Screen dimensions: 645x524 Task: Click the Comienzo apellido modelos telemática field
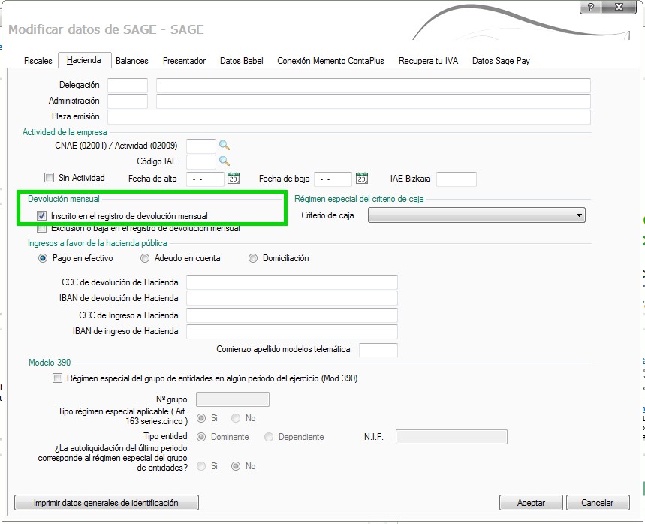click(x=378, y=350)
